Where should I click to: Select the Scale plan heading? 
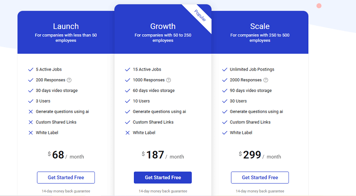[x=259, y=26]
